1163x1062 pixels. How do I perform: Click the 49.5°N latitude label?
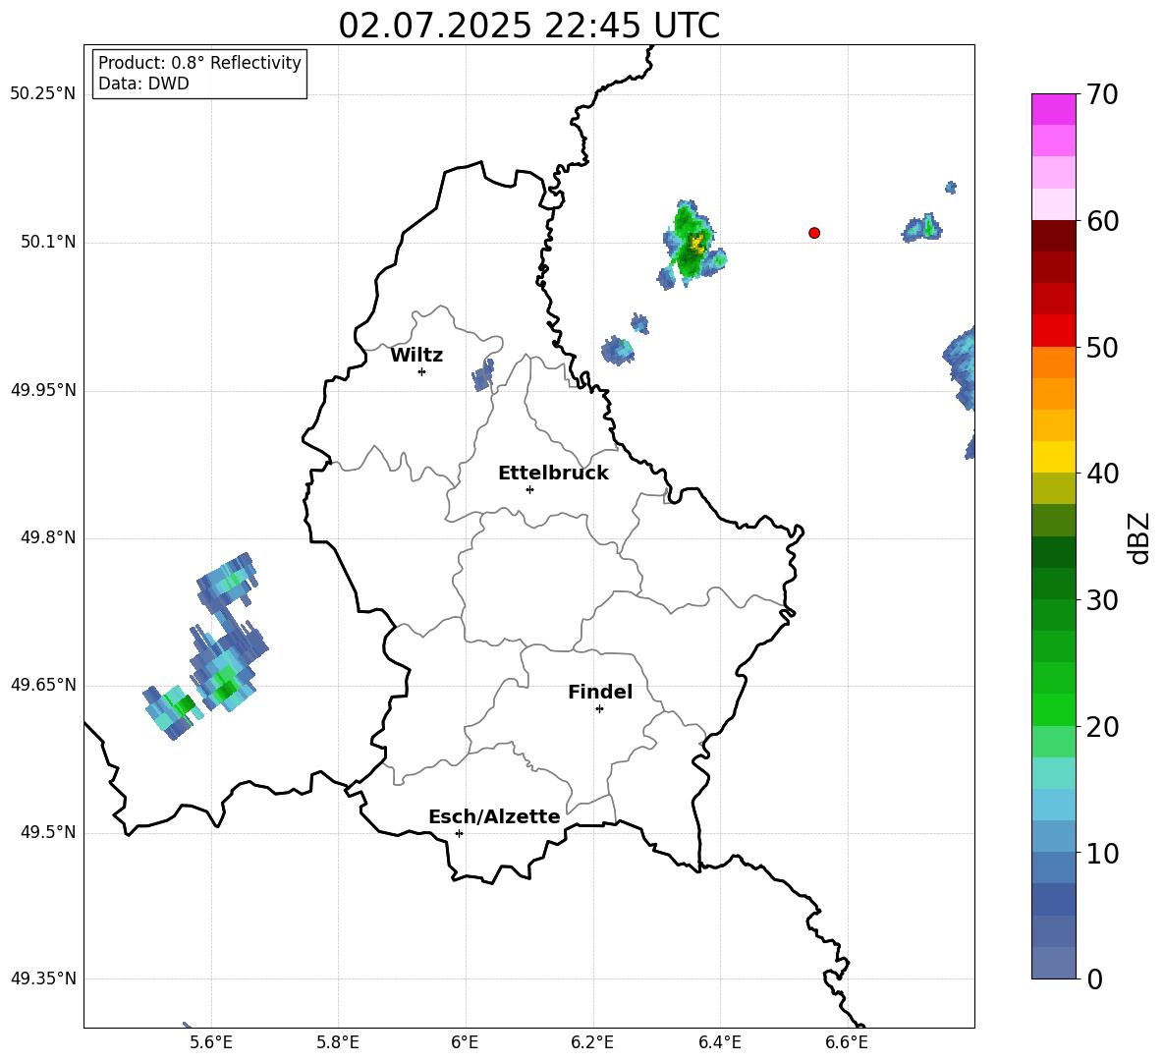pyautogui.click(x=48, y=831)
